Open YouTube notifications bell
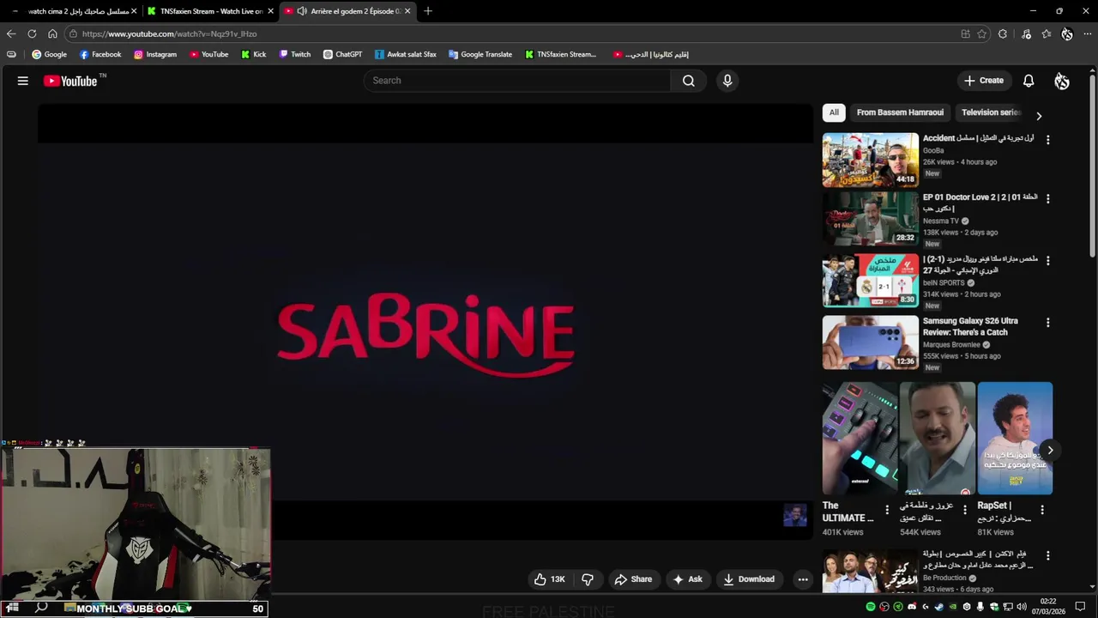The height and width of the screenshot is (618, 1098). [x=1029, y=81]
